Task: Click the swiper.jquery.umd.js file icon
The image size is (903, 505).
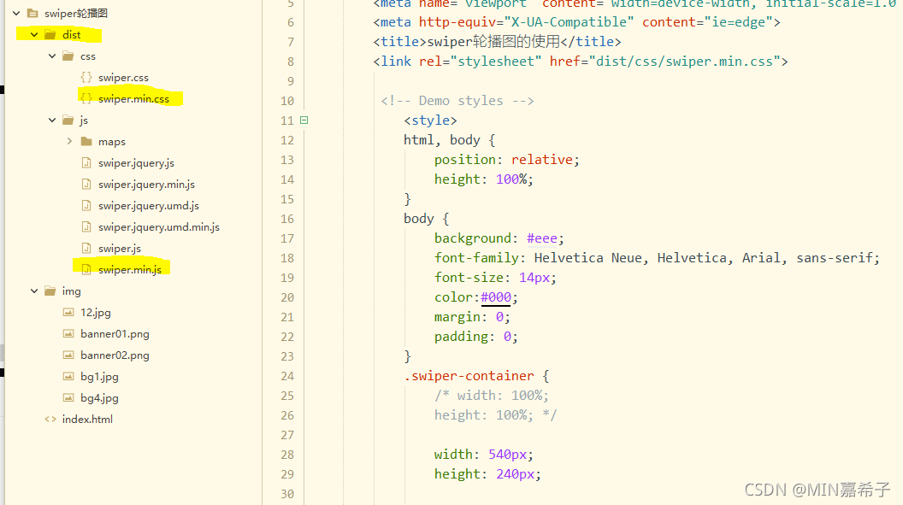Action: (86, 205)
